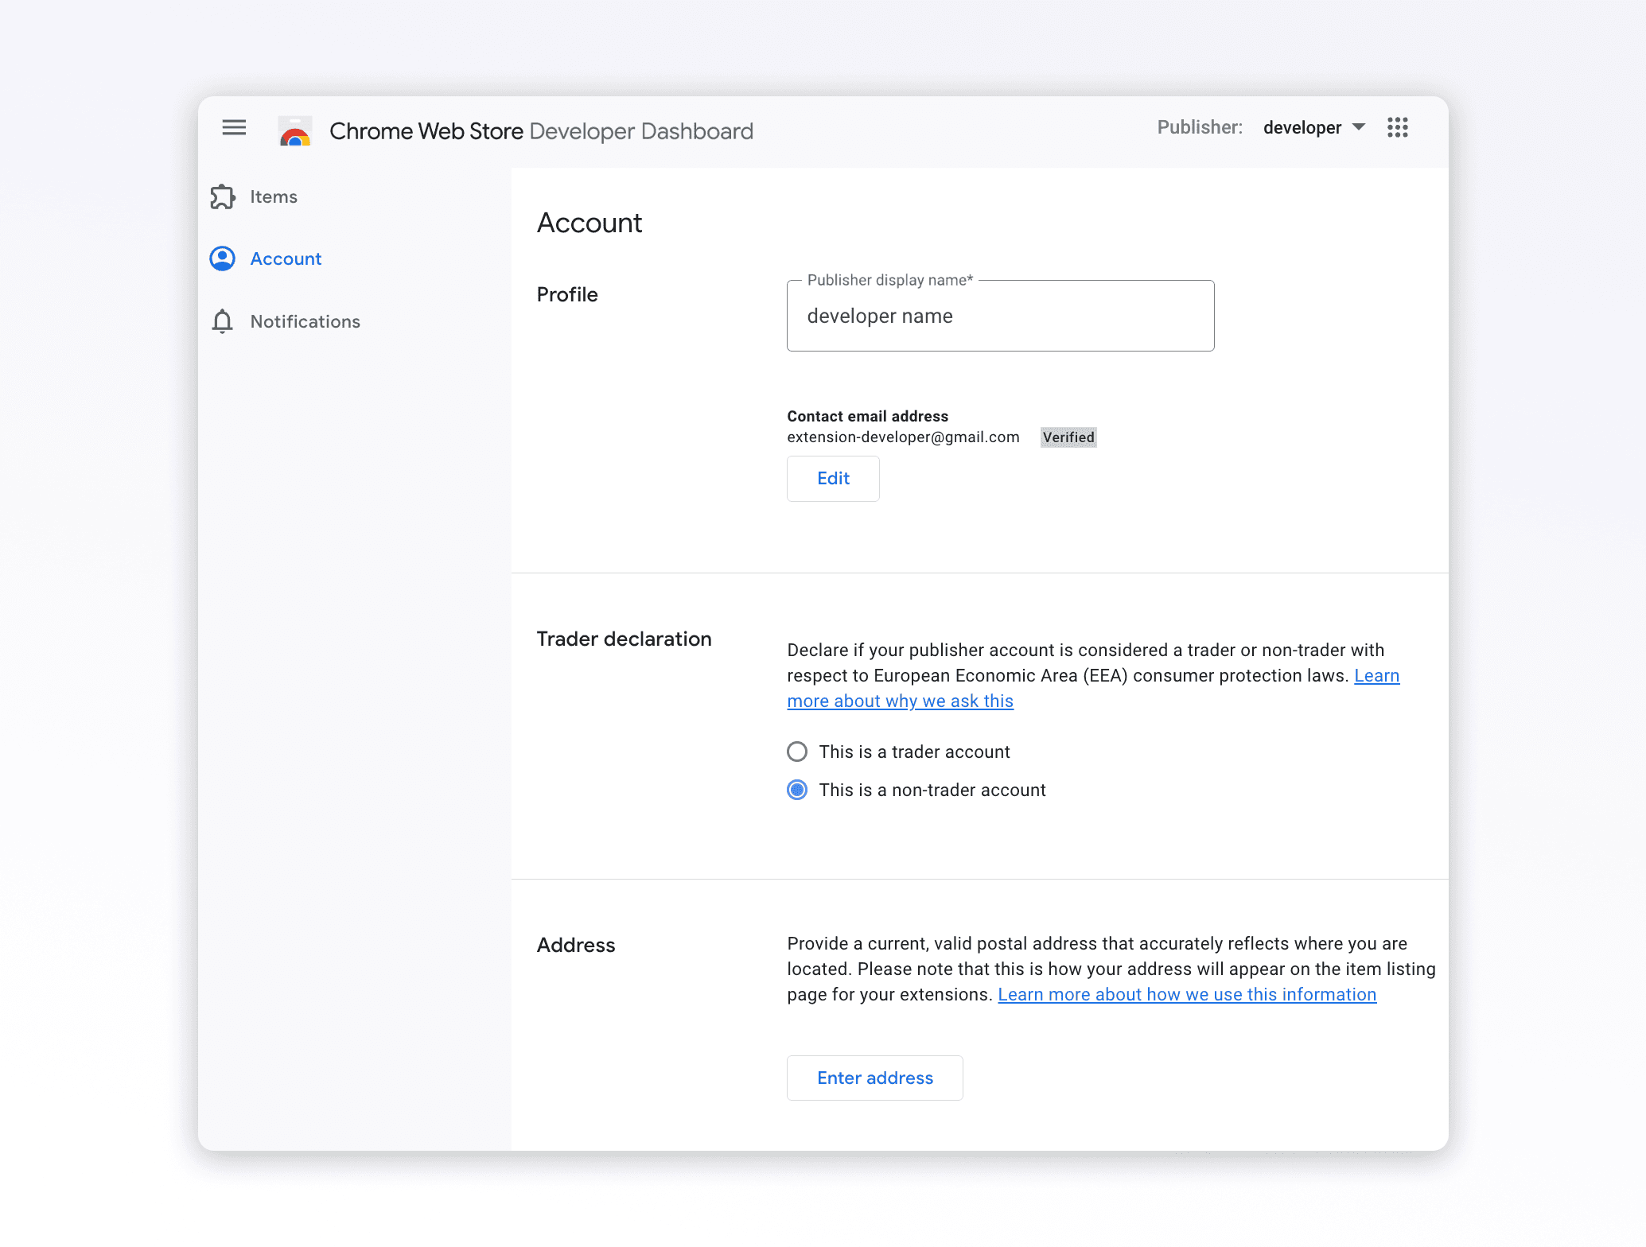Viewport: 1646px width, 1247px height.
Task: Select 'This is a trader account'
Action: 797,752
